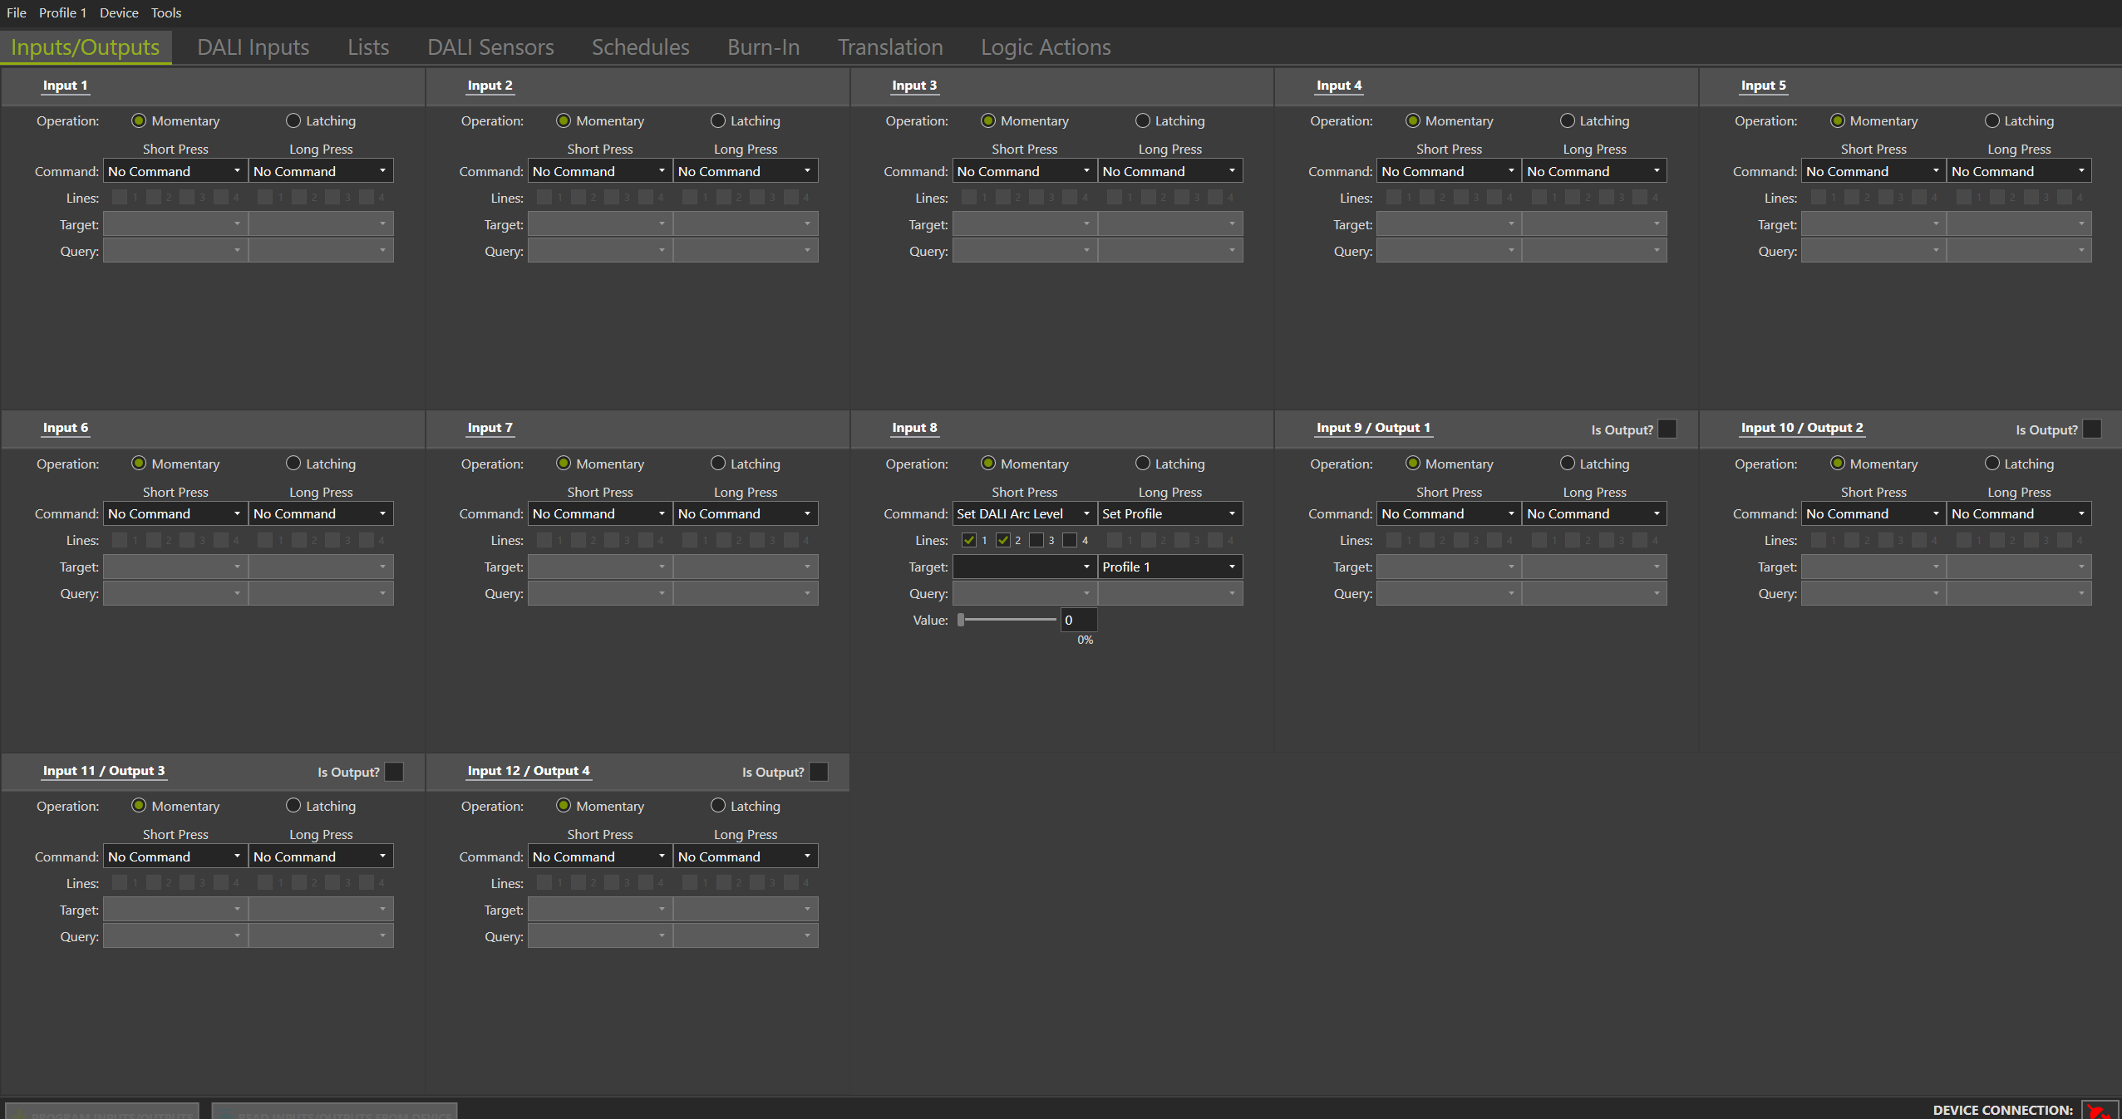
Task: Choose Latching for Input 12 / Output 4
Action: (x=718, y=806)
